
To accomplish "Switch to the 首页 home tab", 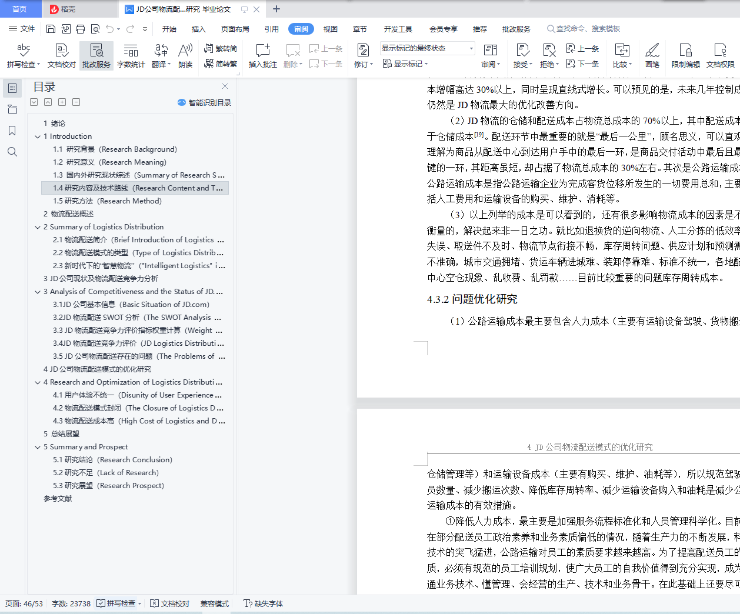I will (20, 9).
